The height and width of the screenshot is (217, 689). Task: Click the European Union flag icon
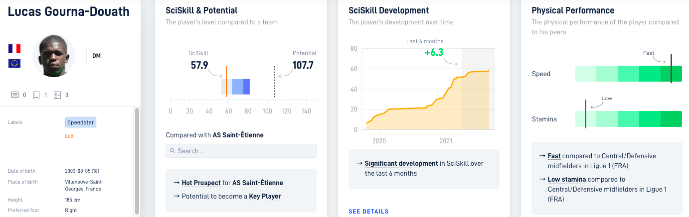tap(14, 63)
